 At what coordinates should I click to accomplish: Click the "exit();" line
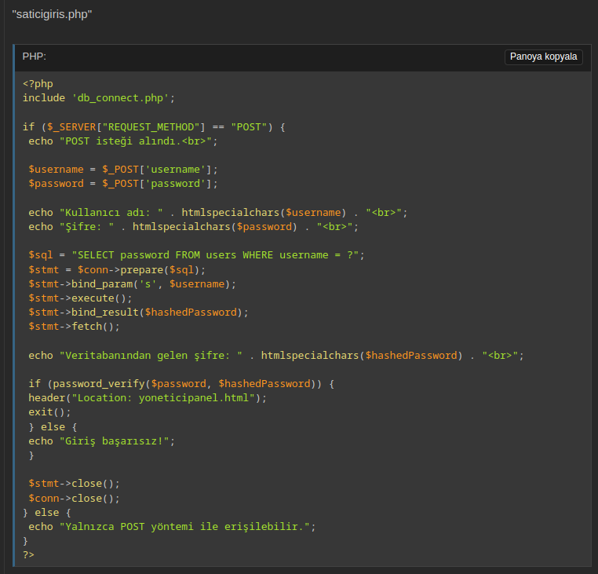click(49, 412)
